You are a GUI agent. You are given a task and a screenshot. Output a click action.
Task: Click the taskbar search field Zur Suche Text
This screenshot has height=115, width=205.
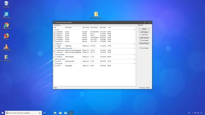[x=23, y=113]
